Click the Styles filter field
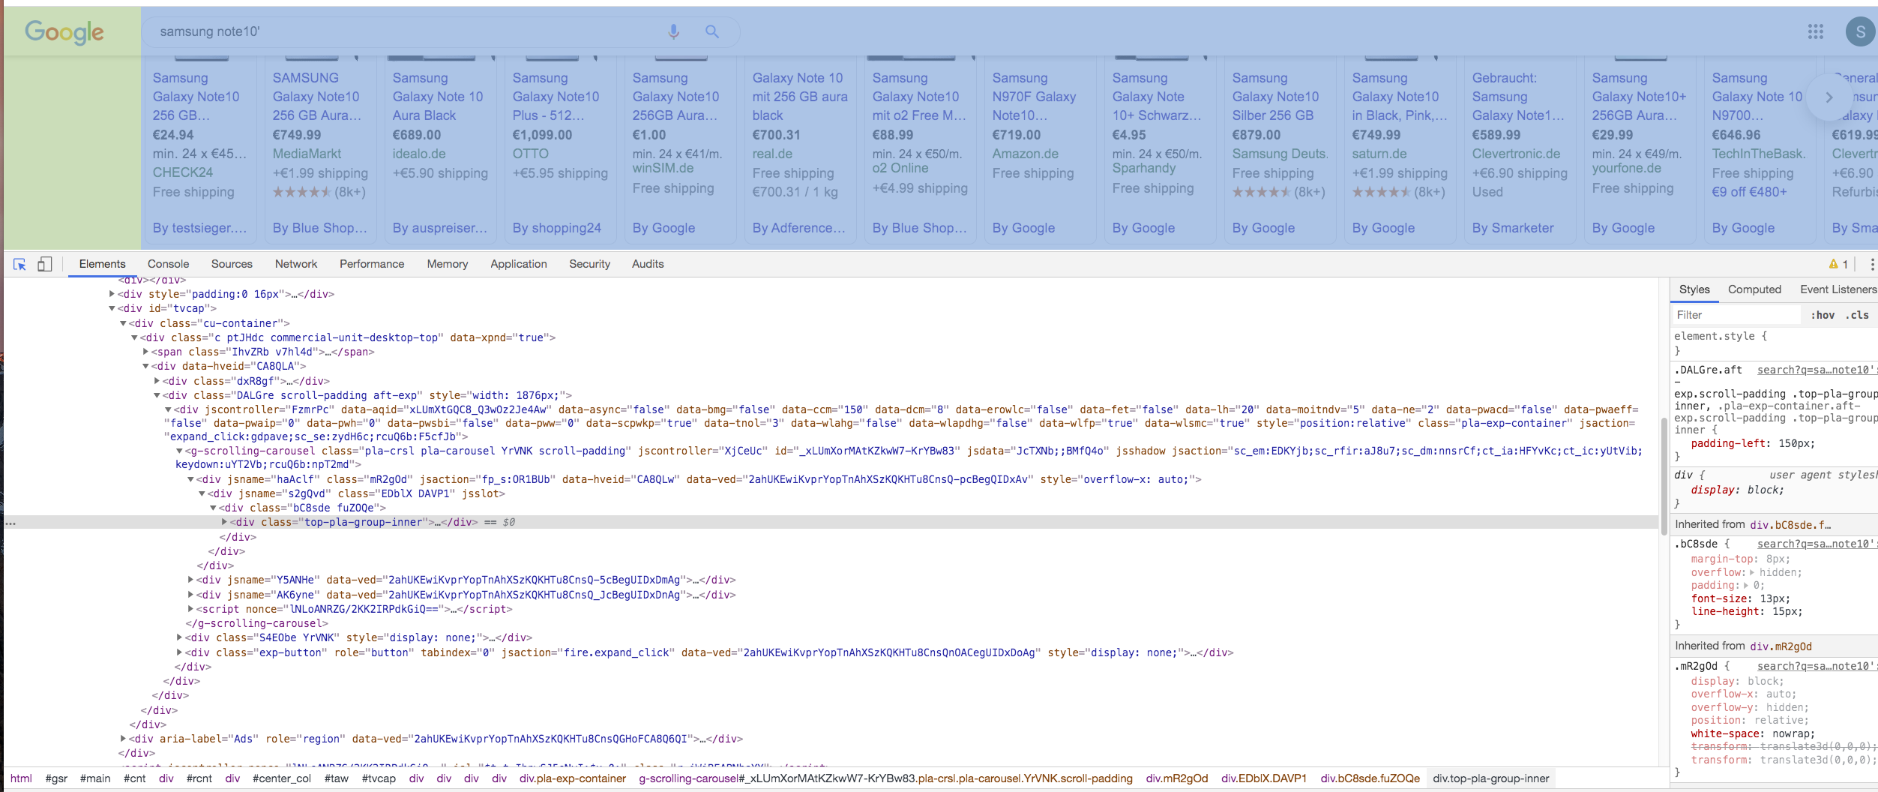The image size is (1878, 792). (1736, 315)
